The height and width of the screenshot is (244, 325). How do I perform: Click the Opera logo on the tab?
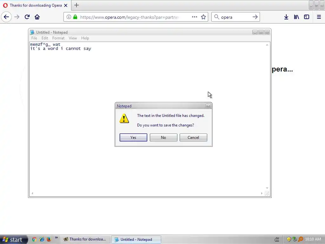5,5
